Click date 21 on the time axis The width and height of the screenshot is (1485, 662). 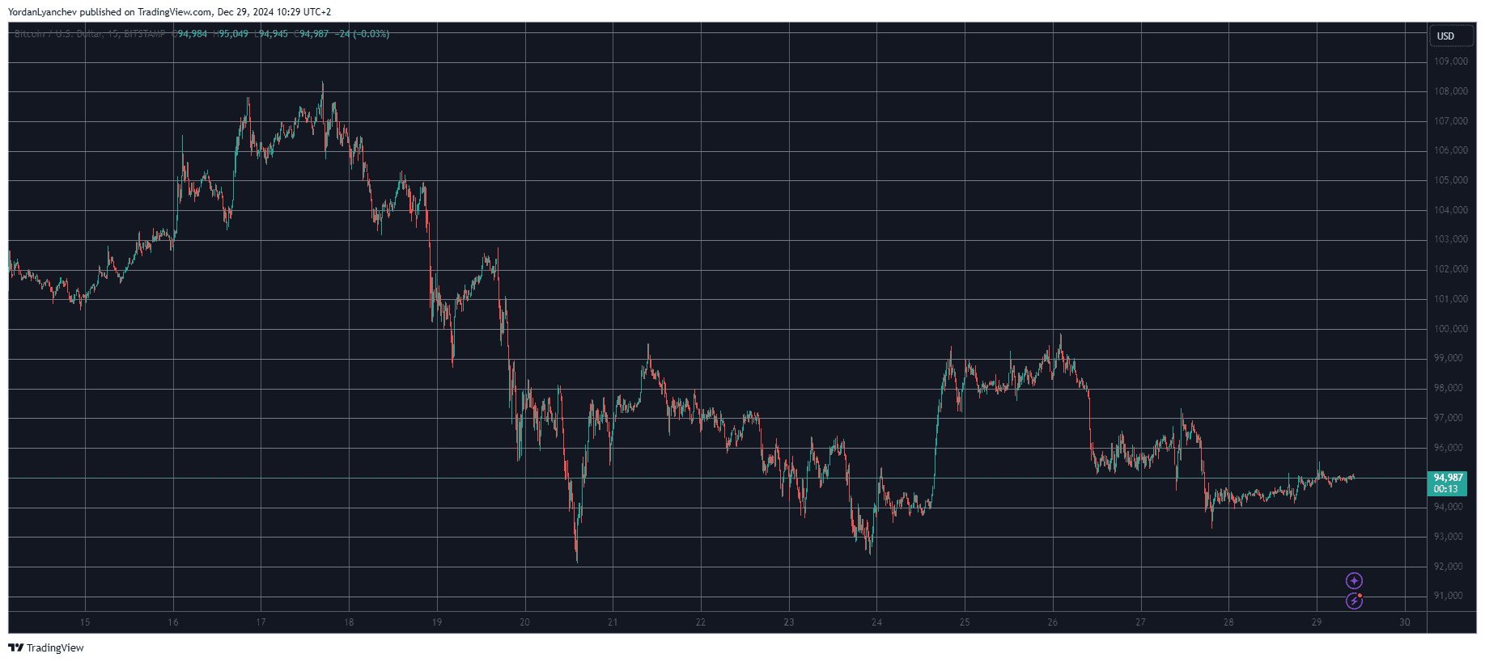click(613, 622)
